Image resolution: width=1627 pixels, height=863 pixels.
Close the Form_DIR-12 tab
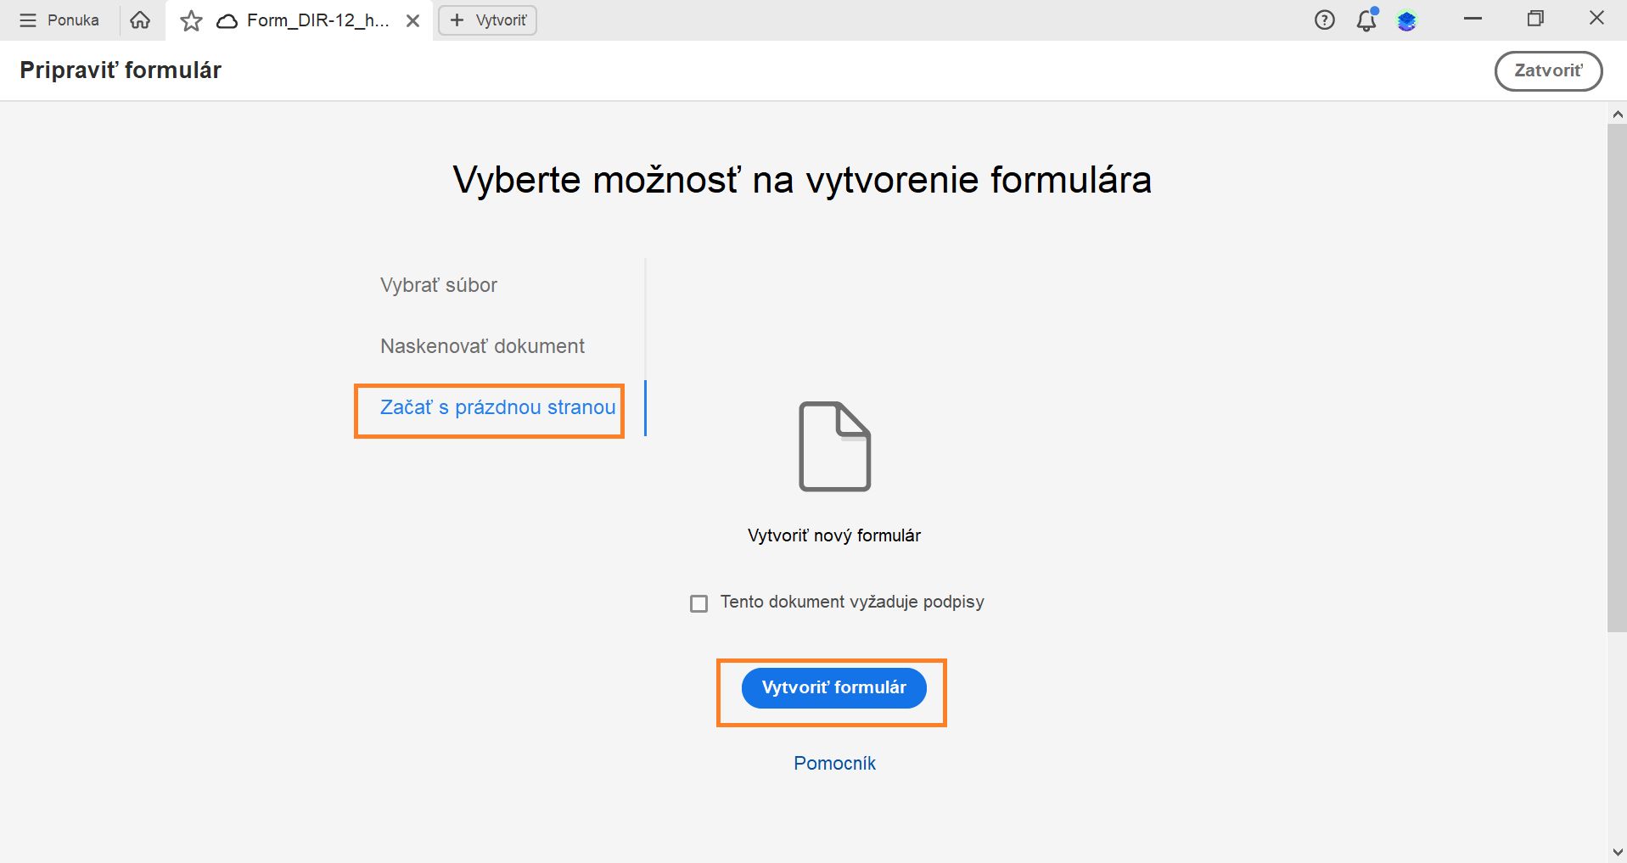coord(413,20)
